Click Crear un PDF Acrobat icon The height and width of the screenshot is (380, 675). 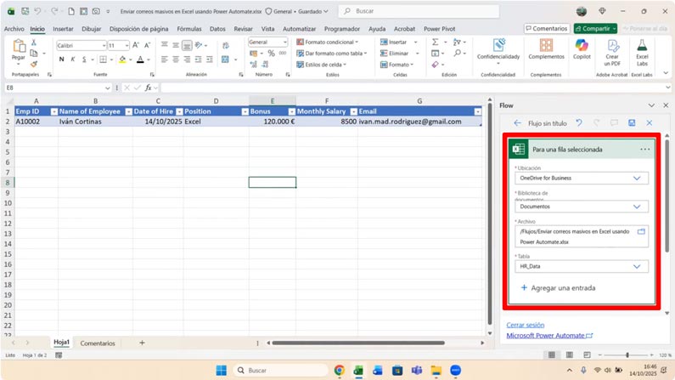(x=612, y=45)
